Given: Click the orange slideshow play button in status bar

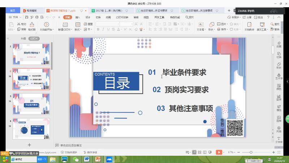Looking at the screenshot, I should click(x=219, y=152).
